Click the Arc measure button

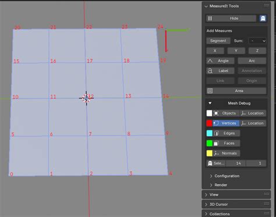click(x=252, y=61)
